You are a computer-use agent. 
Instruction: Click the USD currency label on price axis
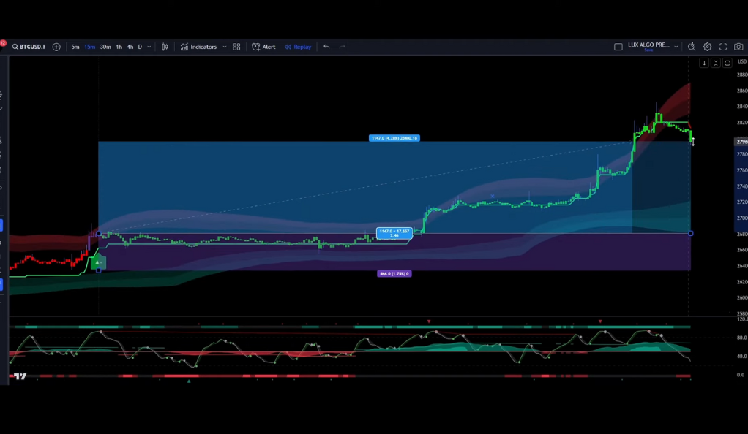pyautogui.click(x=742, y=61)
